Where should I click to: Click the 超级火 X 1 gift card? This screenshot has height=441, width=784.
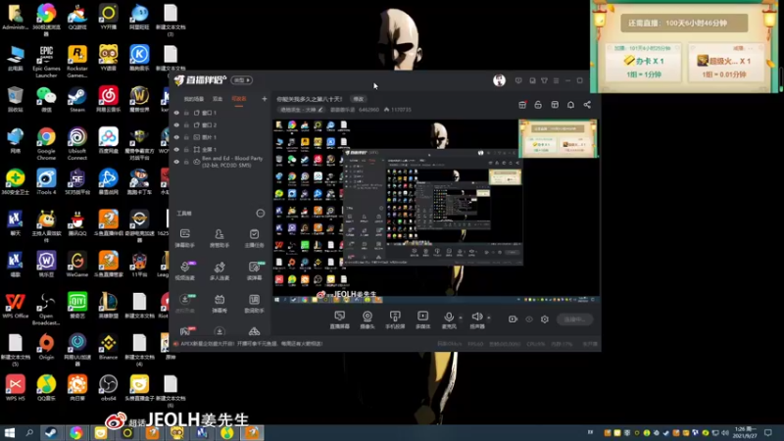tap(724, 63)
